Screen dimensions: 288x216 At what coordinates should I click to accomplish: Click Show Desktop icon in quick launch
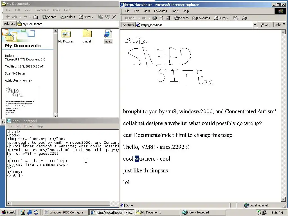[x=23, y=212]
